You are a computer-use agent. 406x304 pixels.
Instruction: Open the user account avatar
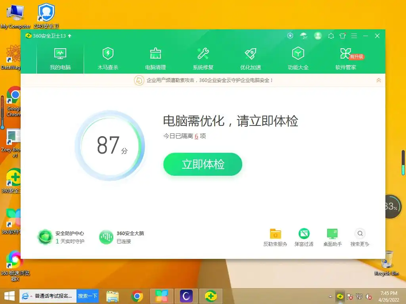[x=318, y=36]
